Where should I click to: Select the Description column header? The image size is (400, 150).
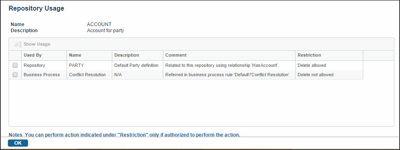click(x=138, y=55)
